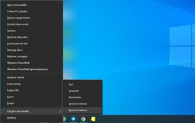Viewport: 195px width, 123px height.
Task: Choose Ibernazione option
Action: tap(82, 97)
